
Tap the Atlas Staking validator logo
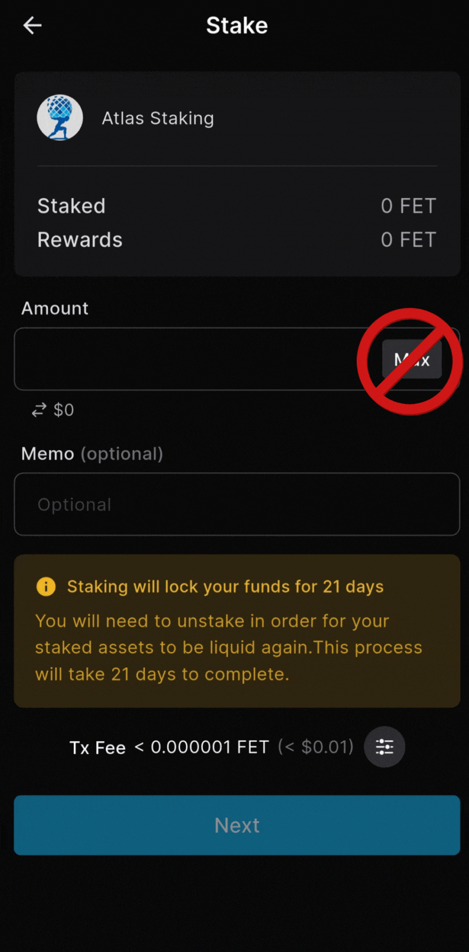60,117
